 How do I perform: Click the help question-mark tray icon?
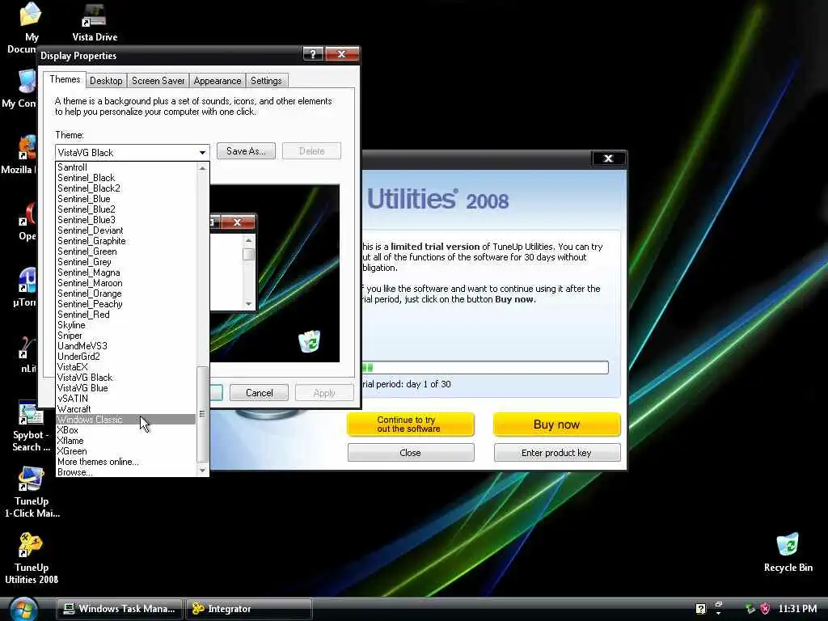click(x=700, y=609)
